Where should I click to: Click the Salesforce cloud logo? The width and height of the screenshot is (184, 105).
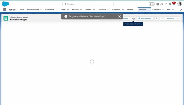pos(6,4)
